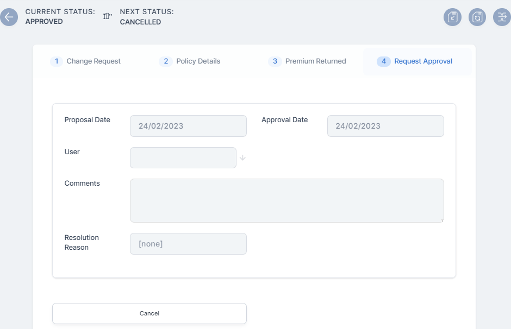511x329 pixels.
Task: Open the User dropdown arrow
Action: (242, 158)
